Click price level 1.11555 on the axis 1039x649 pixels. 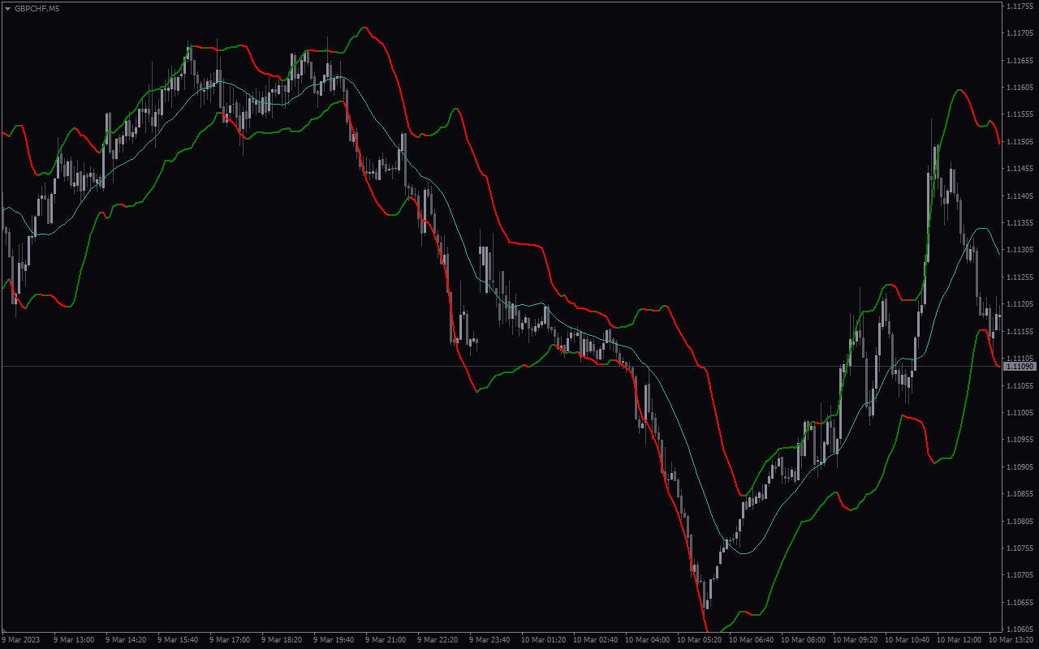[1020, 114]
